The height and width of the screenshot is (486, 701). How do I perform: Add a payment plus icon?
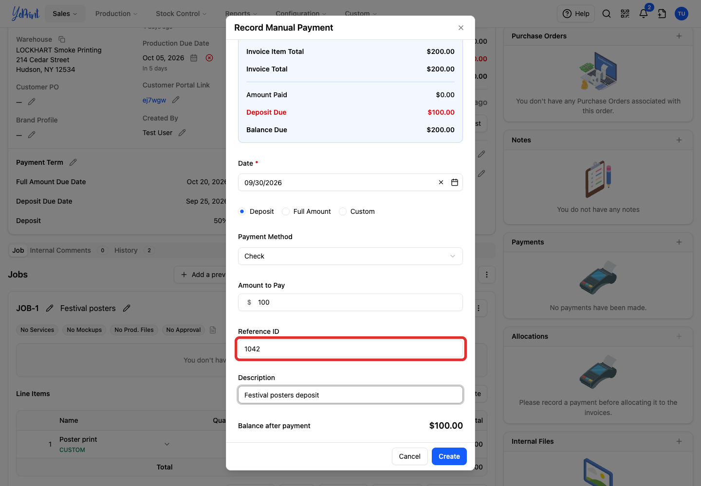pos(679,242)
